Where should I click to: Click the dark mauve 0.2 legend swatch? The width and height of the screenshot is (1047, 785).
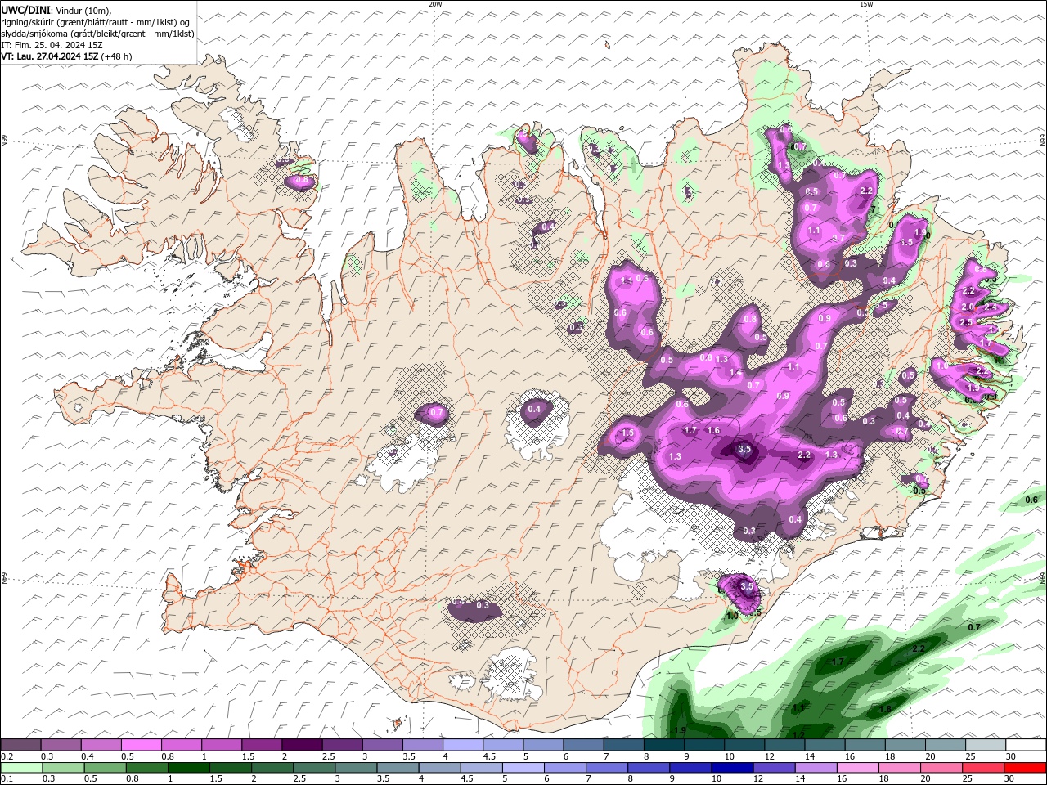tap(21, 745)
